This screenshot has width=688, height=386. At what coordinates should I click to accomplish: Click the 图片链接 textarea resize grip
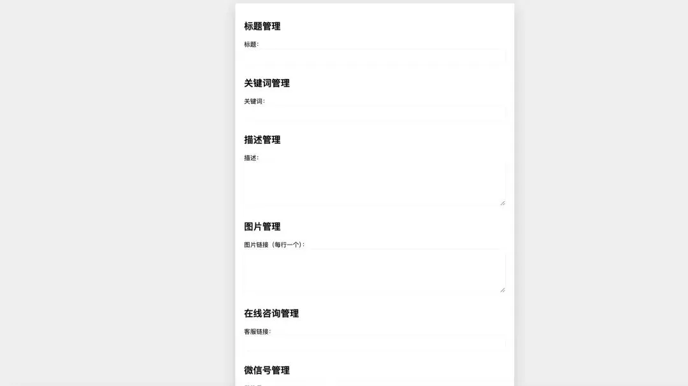tap(503, 290)
